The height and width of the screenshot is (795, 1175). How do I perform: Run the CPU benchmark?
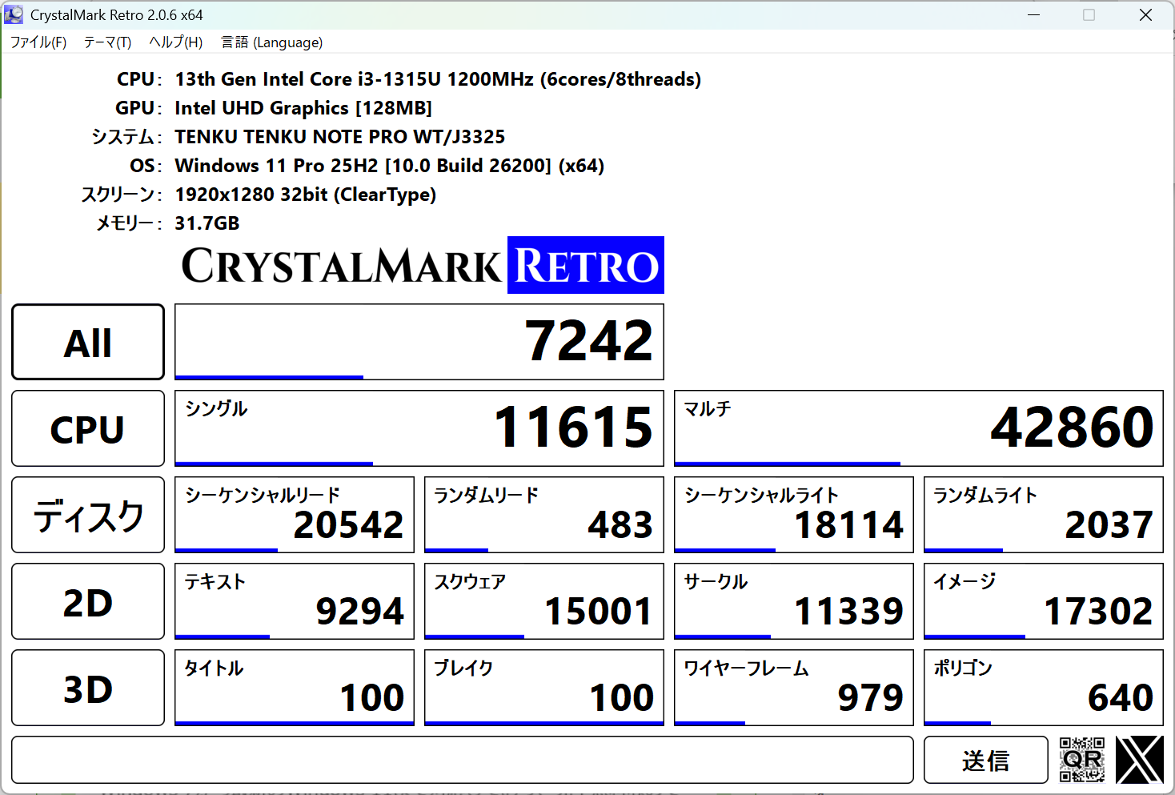pos(87,428)
